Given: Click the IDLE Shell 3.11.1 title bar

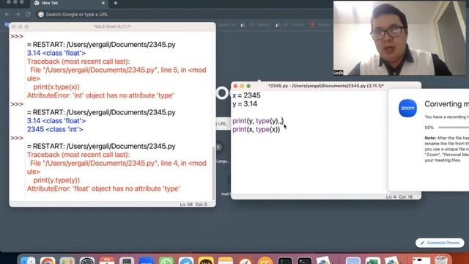Looking at the screenshot, I should pyautogui.click(x=112, y=26).
